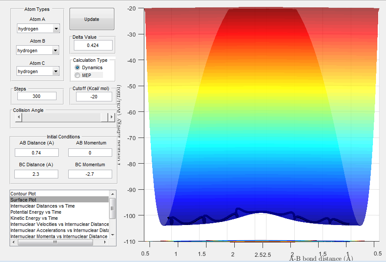Click the Update button

[92, 19]
